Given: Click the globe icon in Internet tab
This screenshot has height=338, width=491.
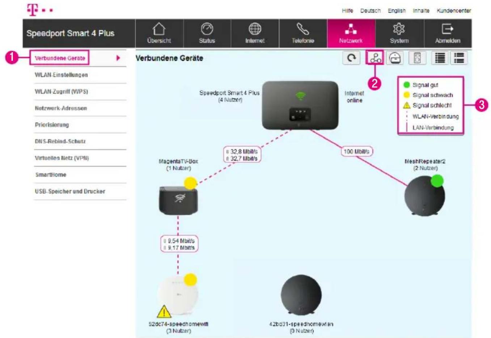Looking at the screenshot, I should (255, 29).
